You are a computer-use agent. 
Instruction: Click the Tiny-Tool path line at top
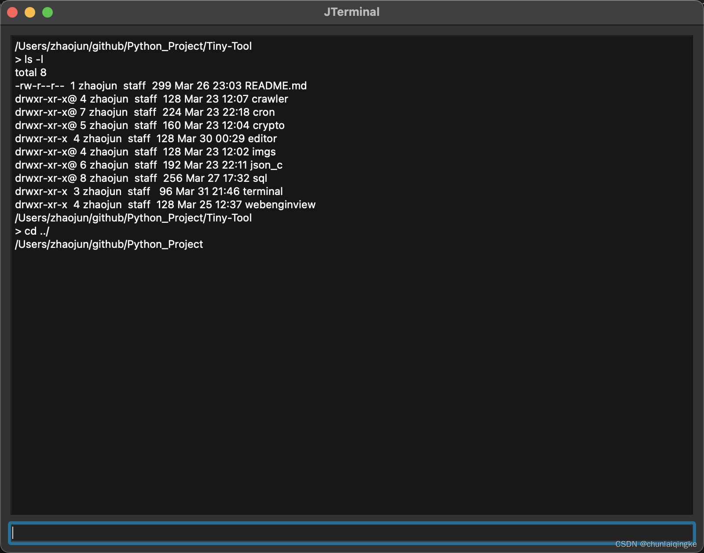pos(133,46)
